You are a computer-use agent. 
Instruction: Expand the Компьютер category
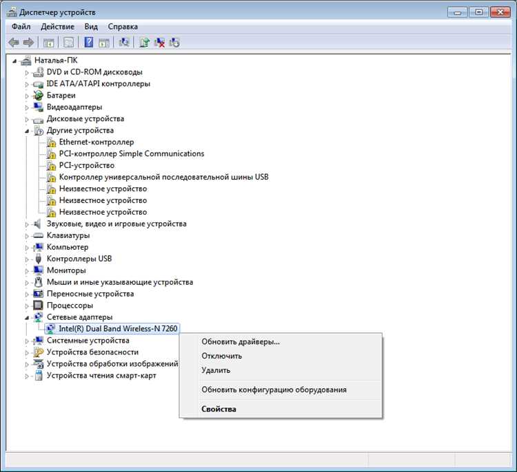(x=27, y=248)
